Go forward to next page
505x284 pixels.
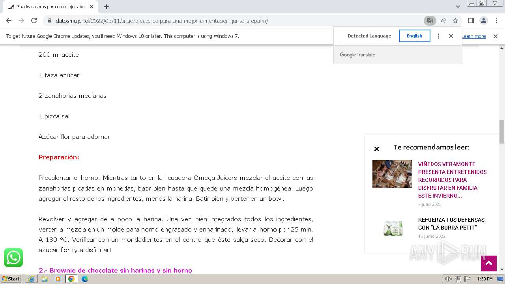pos(21,21)
